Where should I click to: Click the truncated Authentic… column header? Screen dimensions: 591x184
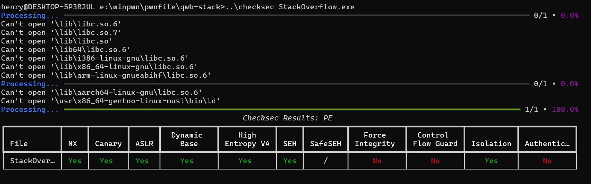coord(547,143)
